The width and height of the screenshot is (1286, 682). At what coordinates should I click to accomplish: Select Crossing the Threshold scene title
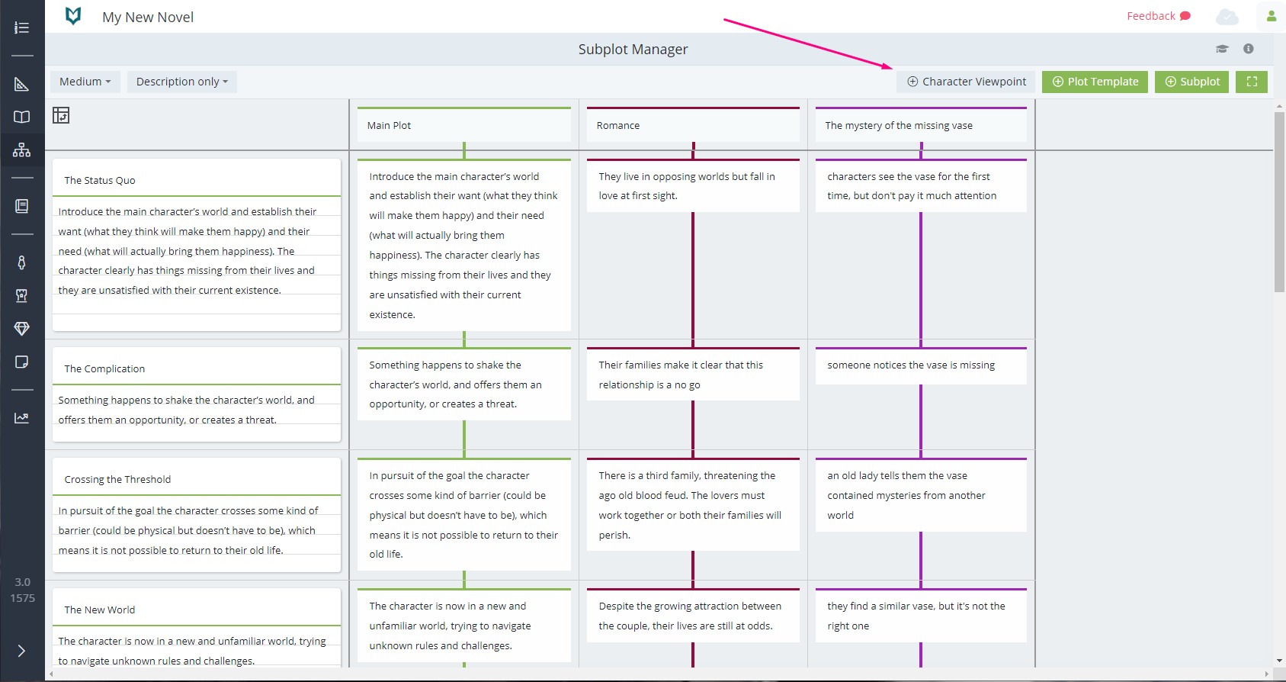coord(117,480)
